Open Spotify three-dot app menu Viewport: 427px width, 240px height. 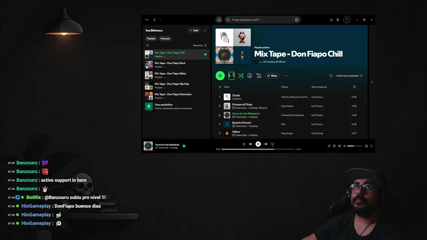[147, 20]
